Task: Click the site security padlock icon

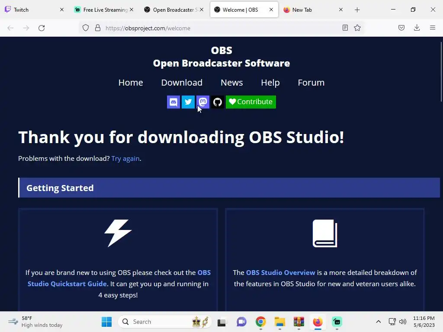Action: click(x=98, y=28)
